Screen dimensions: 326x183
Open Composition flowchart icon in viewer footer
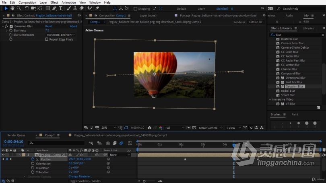[262, 128]
